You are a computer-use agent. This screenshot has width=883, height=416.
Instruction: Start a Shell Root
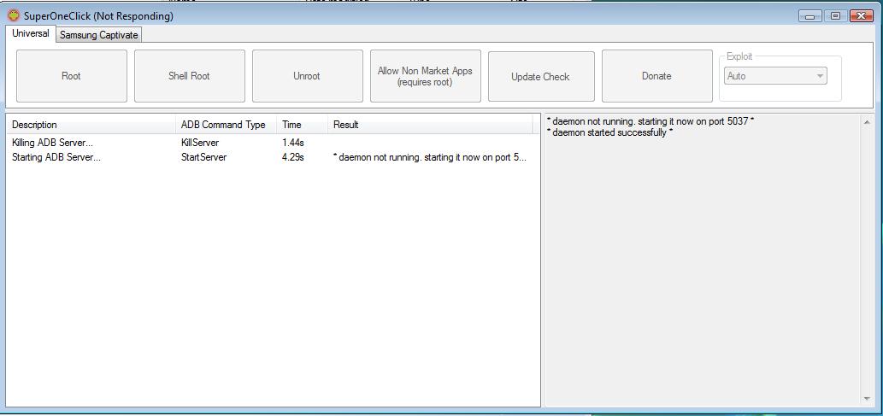tap(189, 76)
